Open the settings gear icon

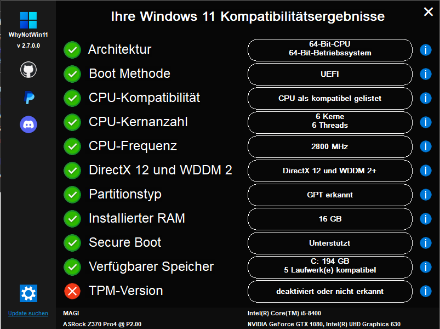tap(28, 293)
